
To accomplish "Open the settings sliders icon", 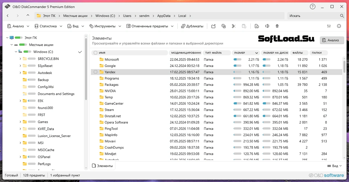I will pos(329,26).
